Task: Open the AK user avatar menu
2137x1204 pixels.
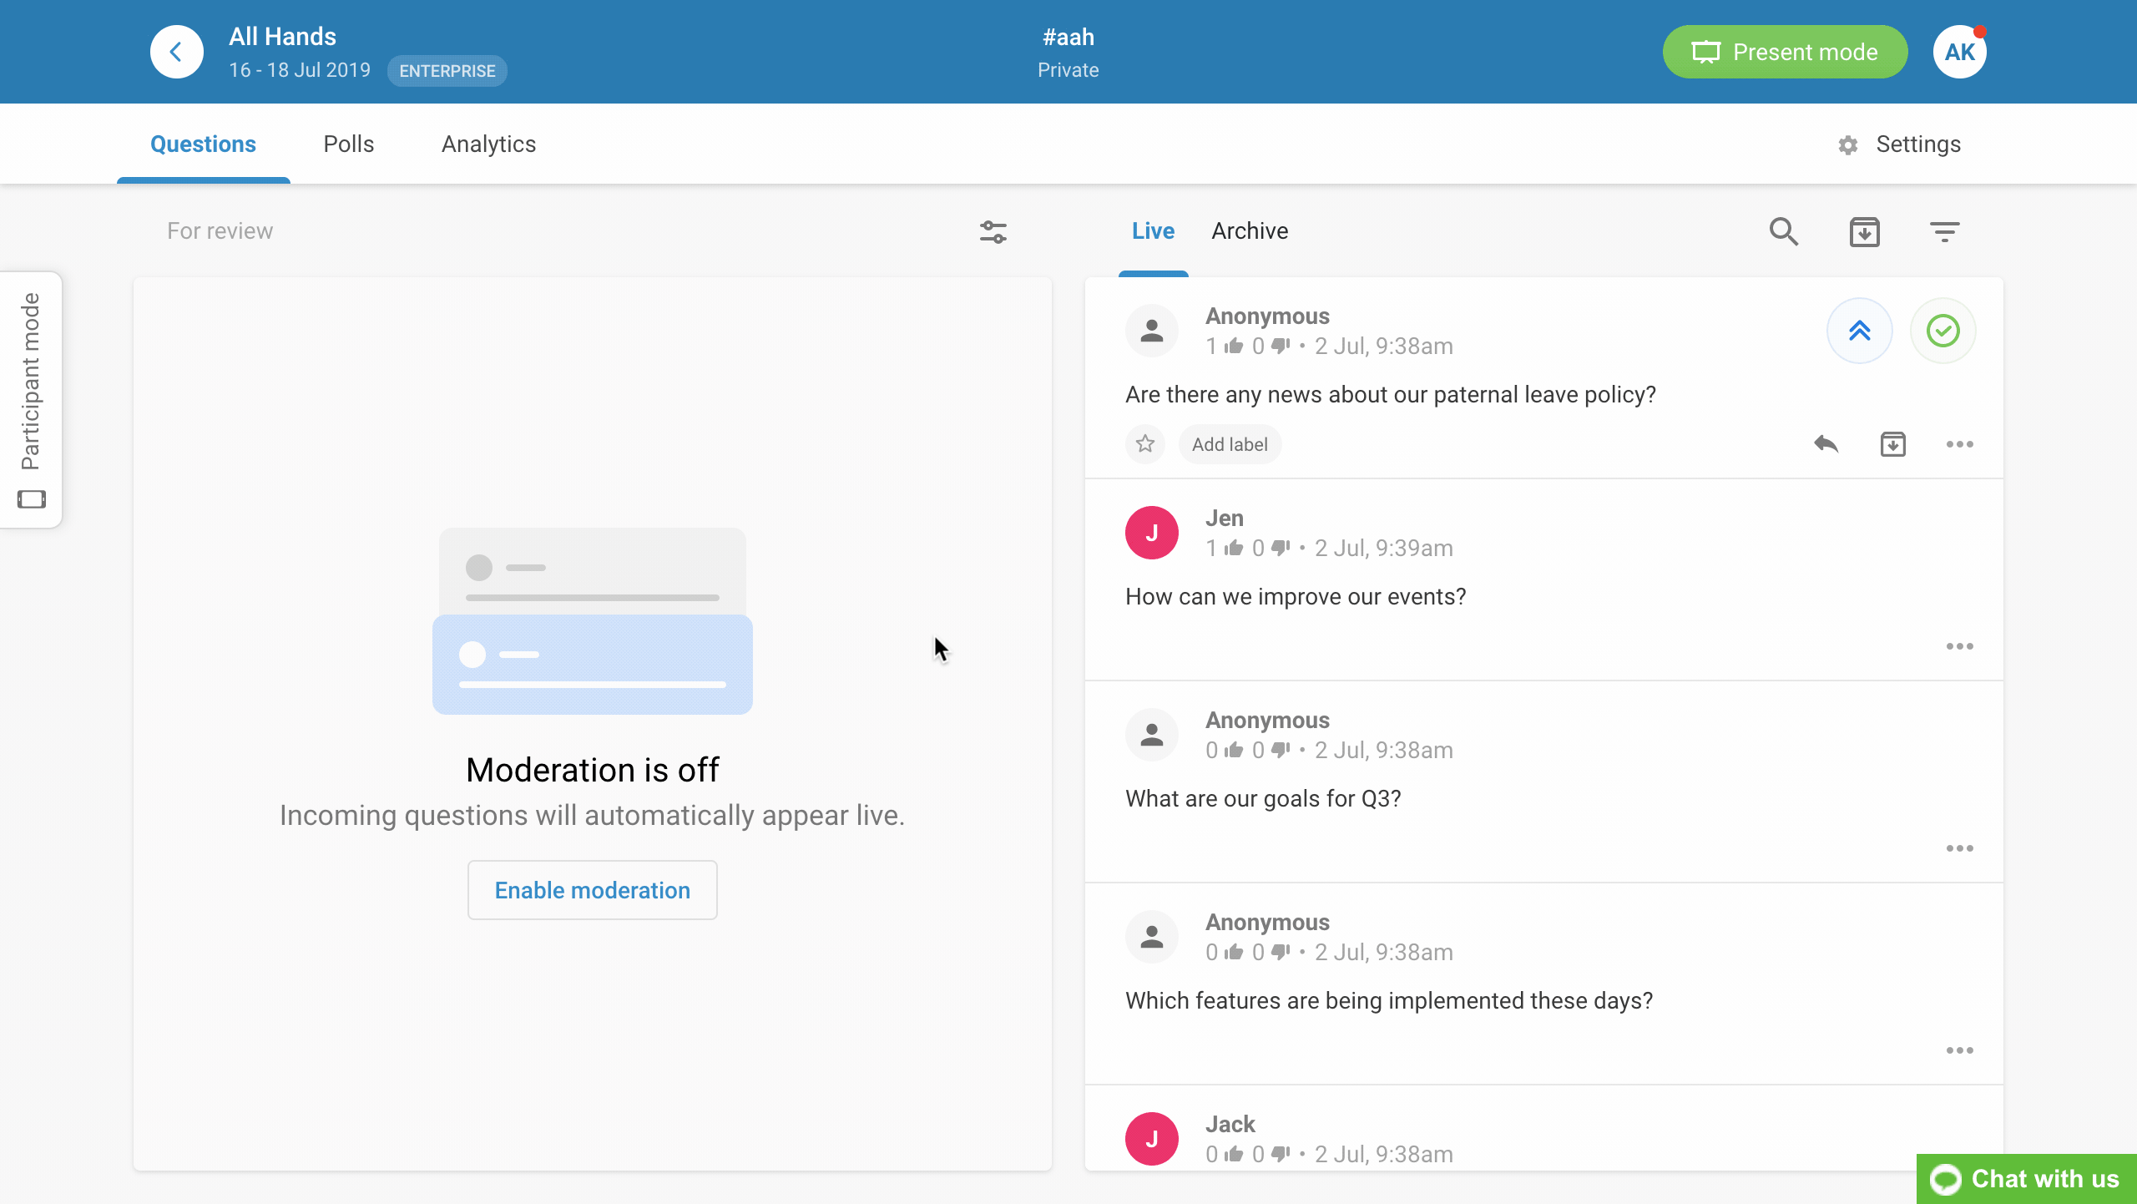Action: (1959, 52)
